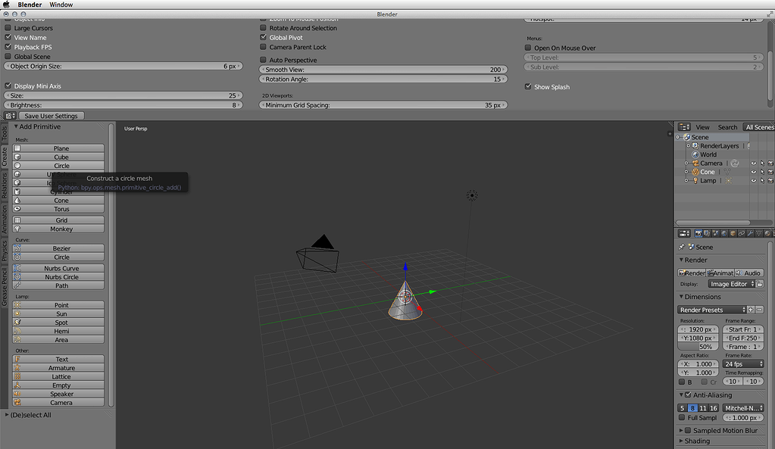Collapse the Render panel
The image size is (775, 449).
click(681, 260)
